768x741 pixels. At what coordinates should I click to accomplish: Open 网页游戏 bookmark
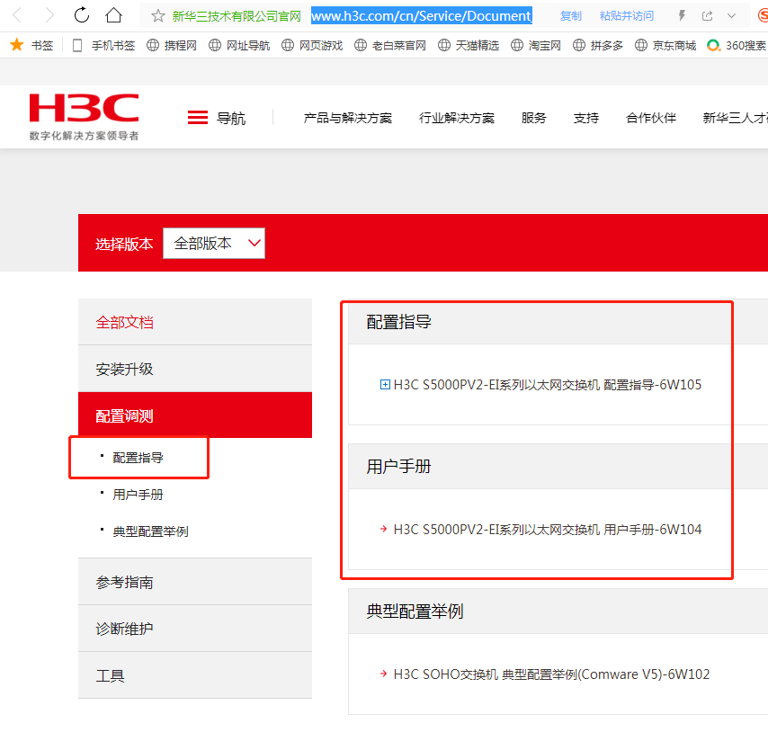point(312,46)
